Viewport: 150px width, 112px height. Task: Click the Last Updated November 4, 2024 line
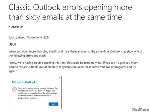(x=29, y=37)
